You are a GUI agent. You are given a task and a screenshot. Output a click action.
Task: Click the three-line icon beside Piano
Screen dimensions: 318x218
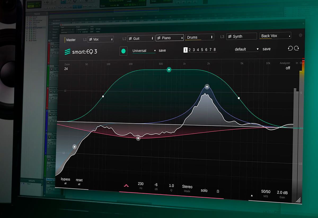(x=159, y=38)
